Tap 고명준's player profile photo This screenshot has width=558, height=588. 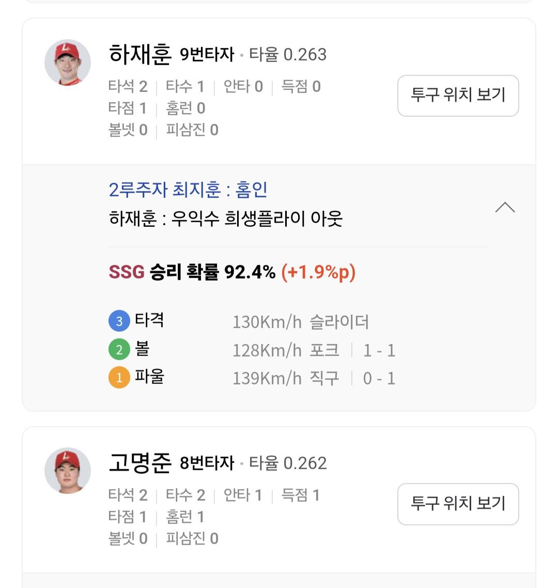click(68, 471)
